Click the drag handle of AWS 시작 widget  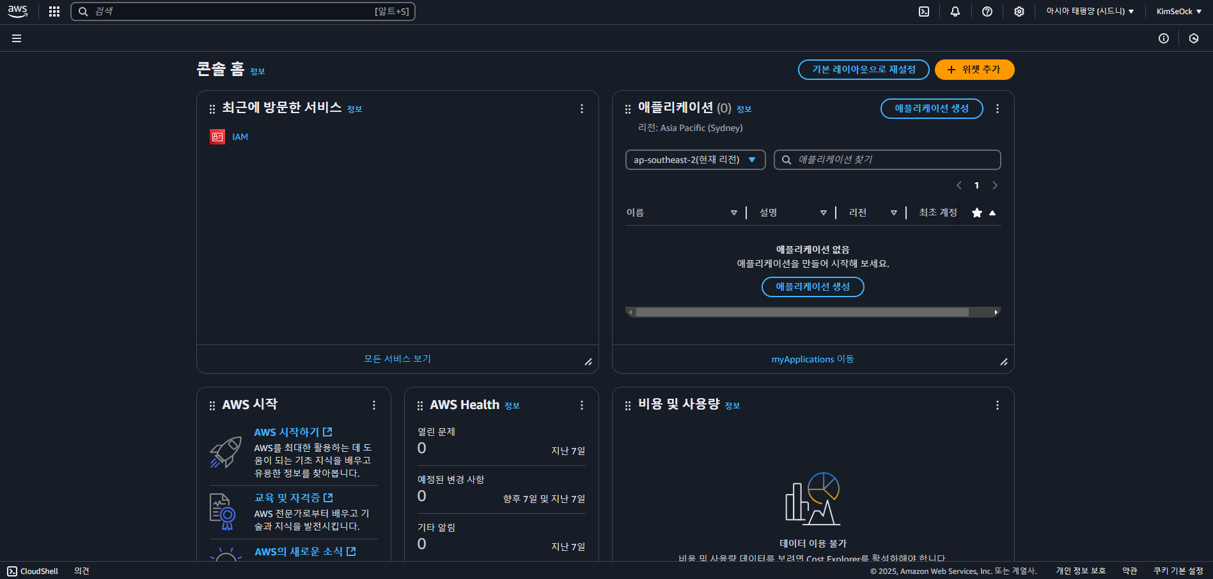click(212, 406)
